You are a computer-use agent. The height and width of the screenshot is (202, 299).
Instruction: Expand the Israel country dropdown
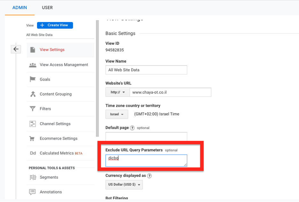pos(117,114)
